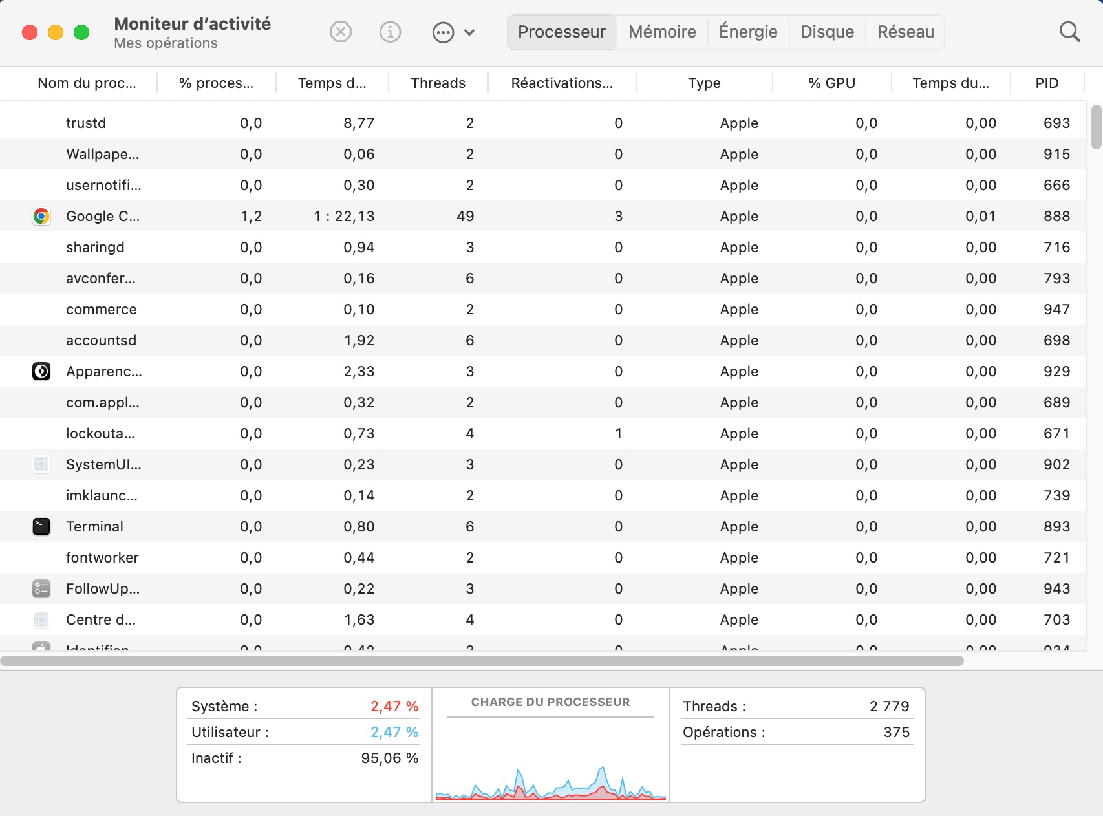Click the stop process (X) toolbar icon
Screen dimensions: 1103x816
point(340,32)
